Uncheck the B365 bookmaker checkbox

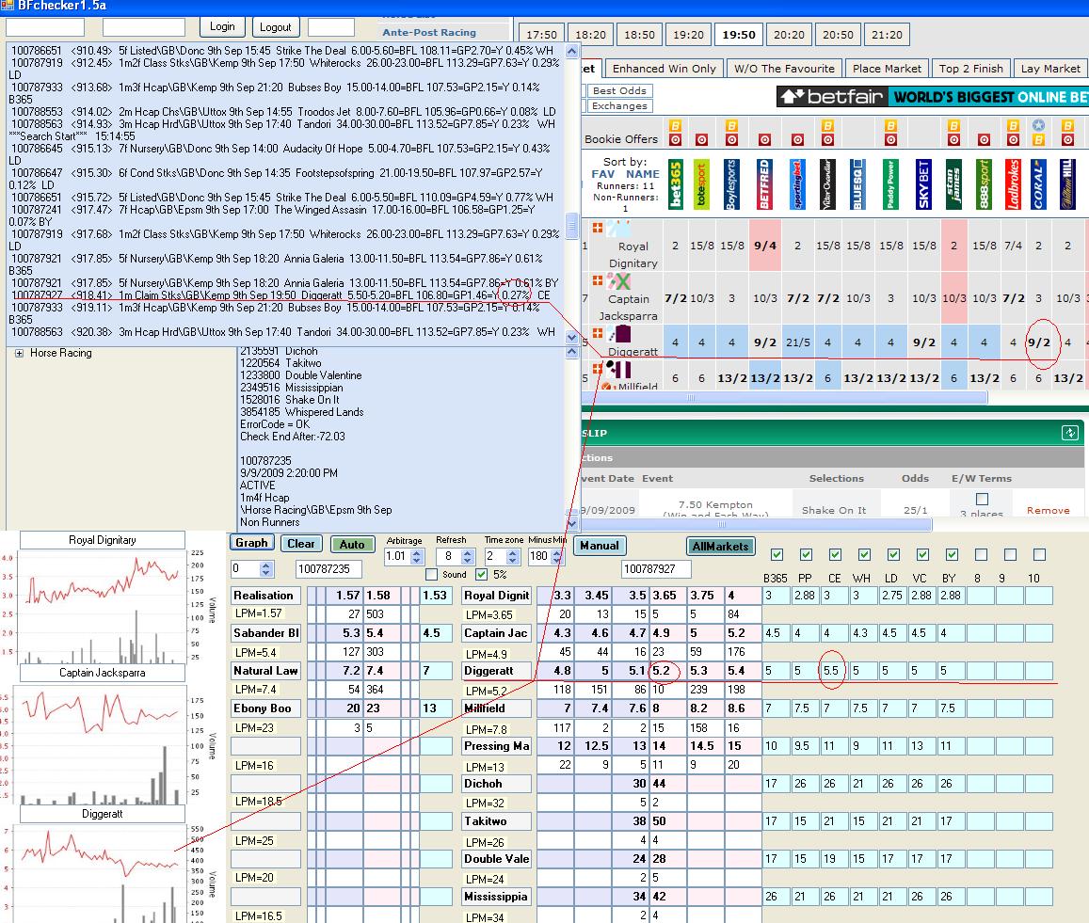point(777,554)
